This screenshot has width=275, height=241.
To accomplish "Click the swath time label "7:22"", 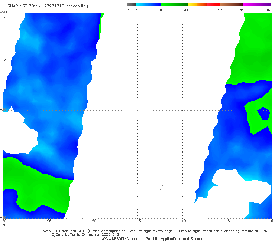I will [x=6, y=225].
